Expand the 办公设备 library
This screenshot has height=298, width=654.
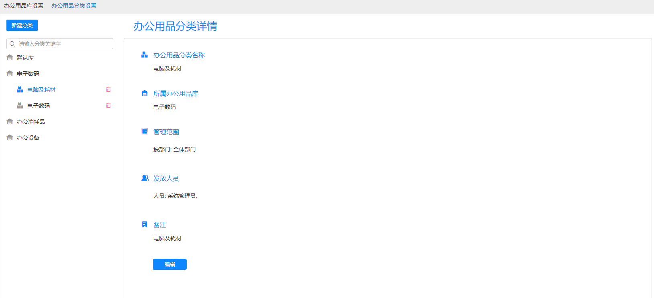[x=28, y=138]
